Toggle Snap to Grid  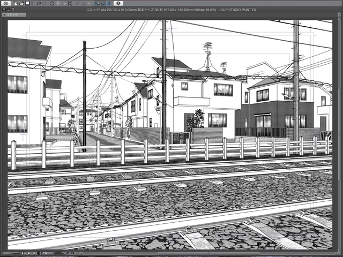(109, 4)
